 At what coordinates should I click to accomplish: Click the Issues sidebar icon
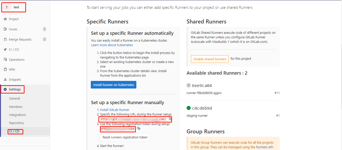pos(5,29)
